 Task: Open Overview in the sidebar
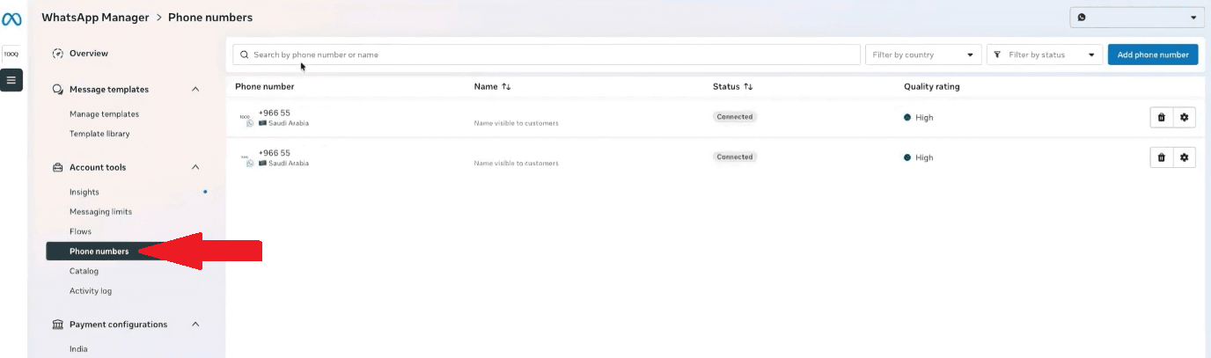(x=89, y=54)
